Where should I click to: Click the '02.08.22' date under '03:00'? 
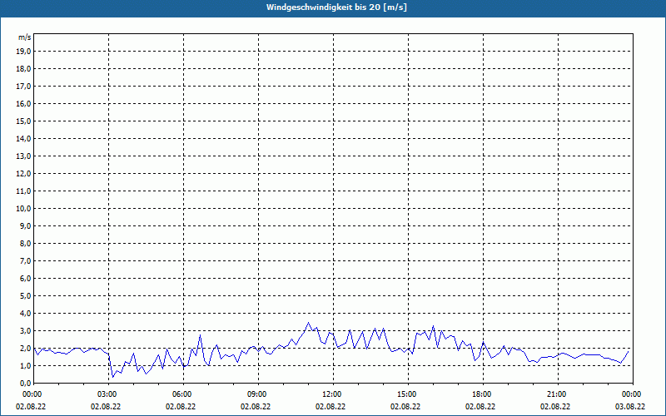click(106, 406)
